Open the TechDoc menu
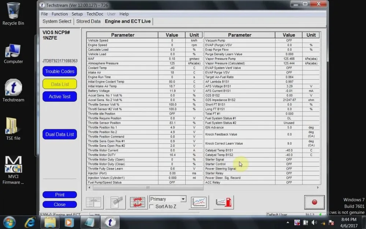The width and height of the screenshot is (366, 229). 95,14
